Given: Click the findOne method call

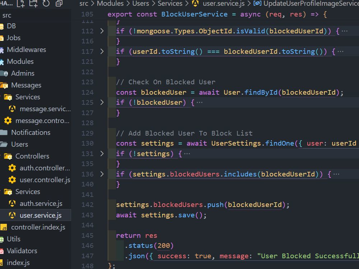Looking at the screenshot, I should (x=280, y=143).
